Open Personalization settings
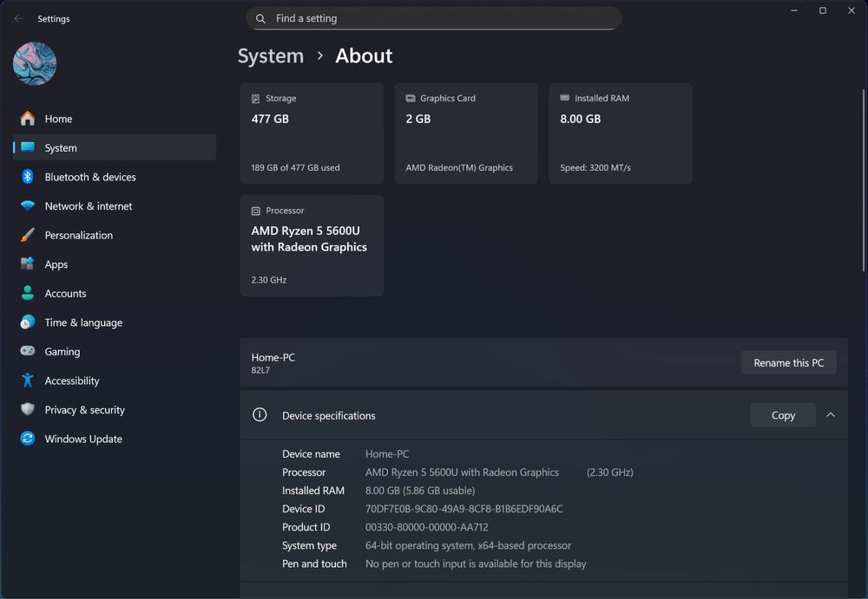868x599 pixels. pos(114,235)
